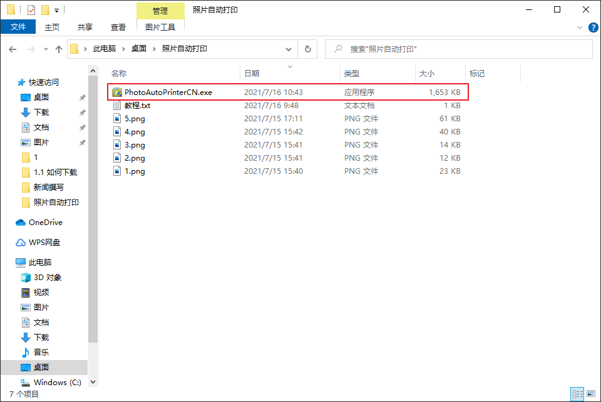The image size is (601, 402).
Task: Open folder 1 in quick access
Action: click(x=35, y=158)
